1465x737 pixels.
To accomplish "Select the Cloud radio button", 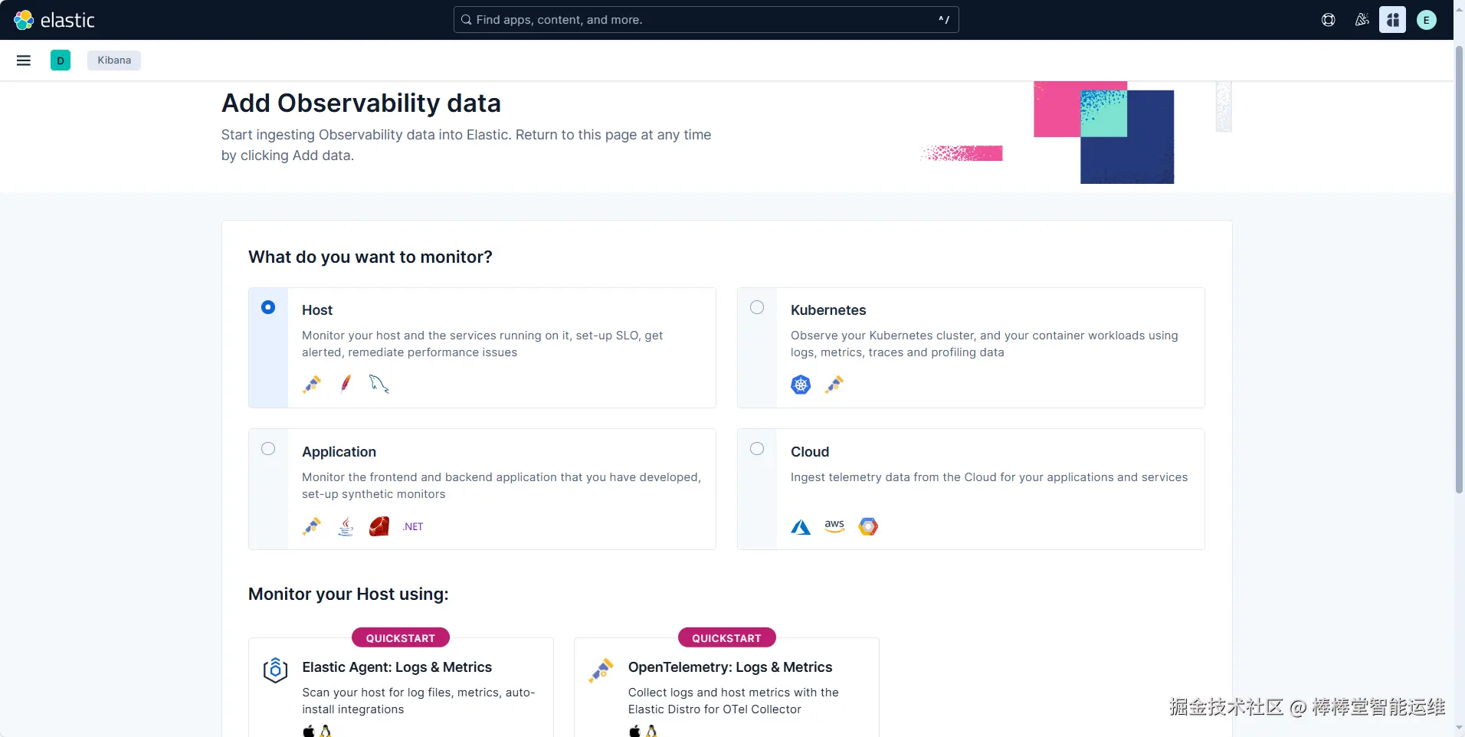I will (757, 449).
